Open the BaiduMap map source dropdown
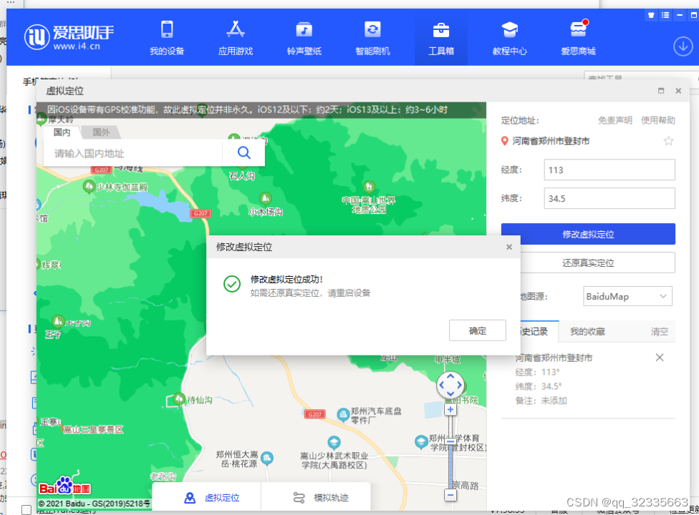 tap(627, 296)
